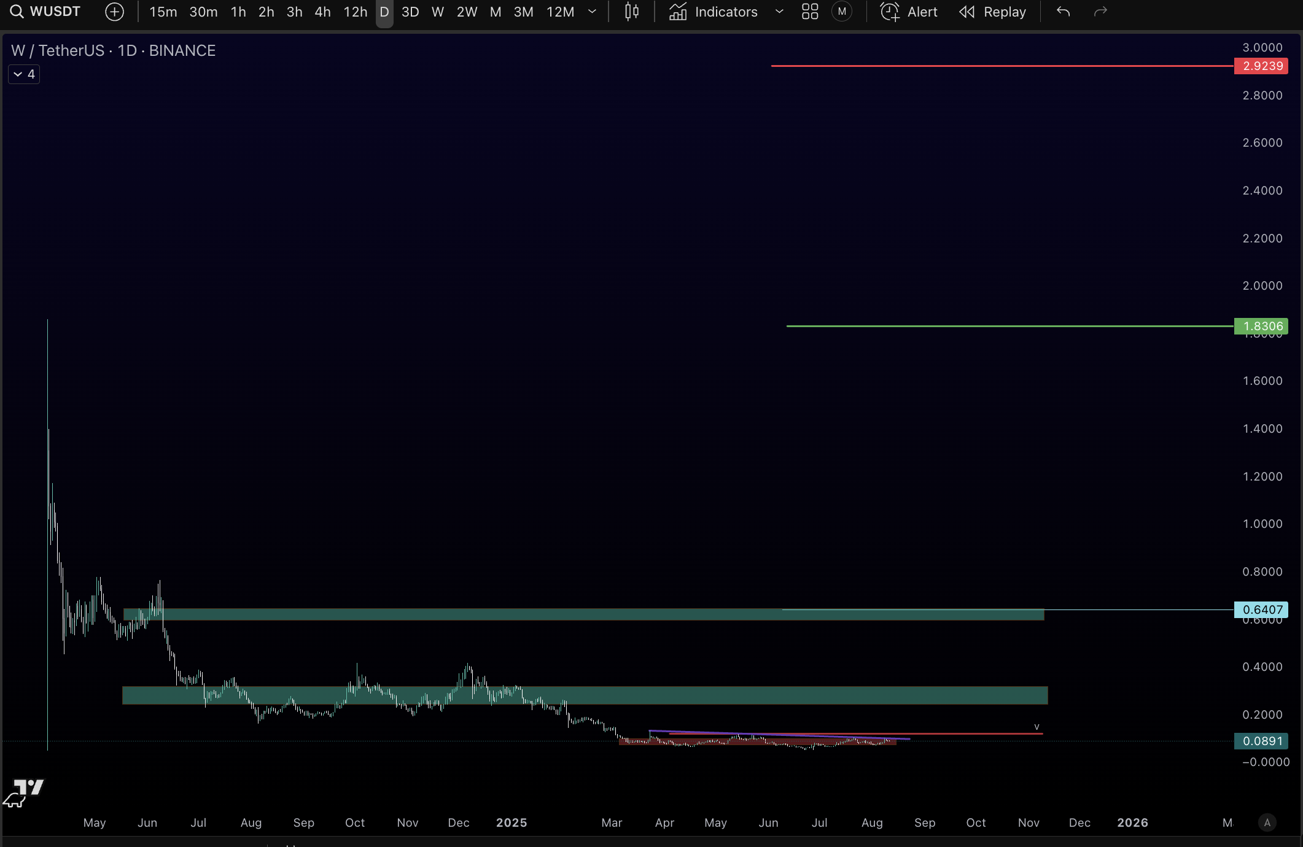Choose the 3h interval
1303x847 pixels.
[x=295, y=12]
